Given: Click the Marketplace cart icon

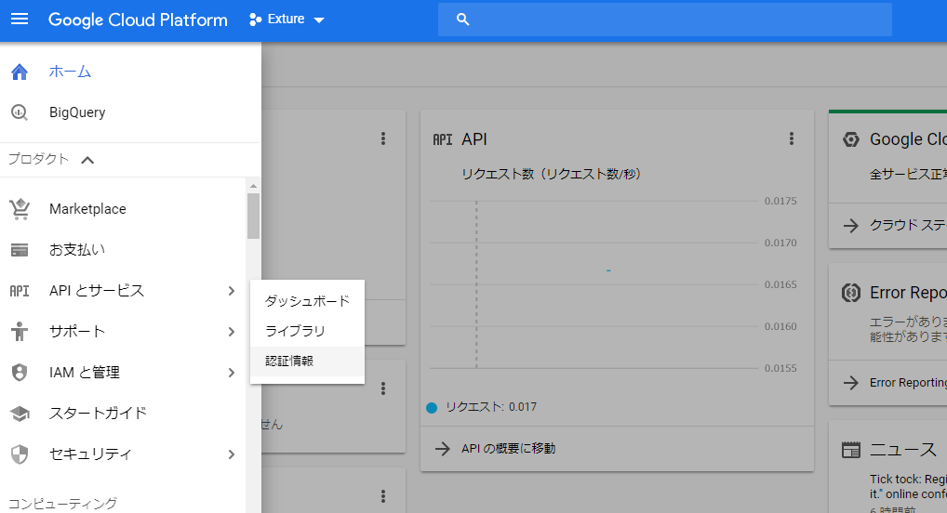Looking at the screenshot, I should [20, 209].
